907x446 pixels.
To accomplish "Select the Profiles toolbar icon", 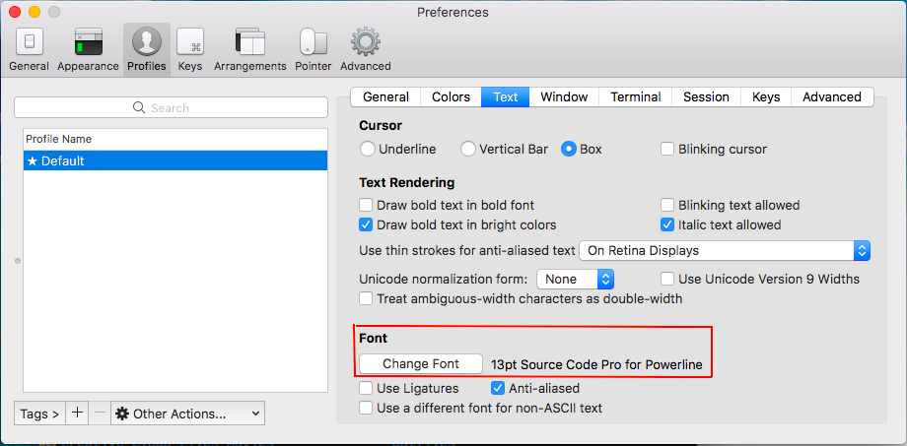I will tap(146, 49).
